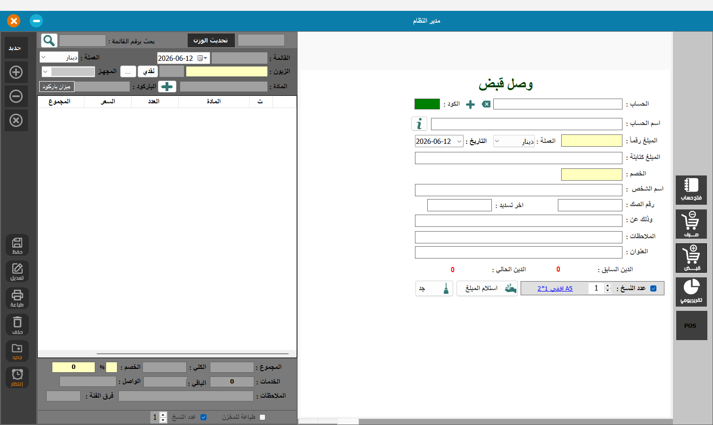This screenshot has width=713, height=425.
Task: Click the السعر column header
Action: [x=108, y=101]
